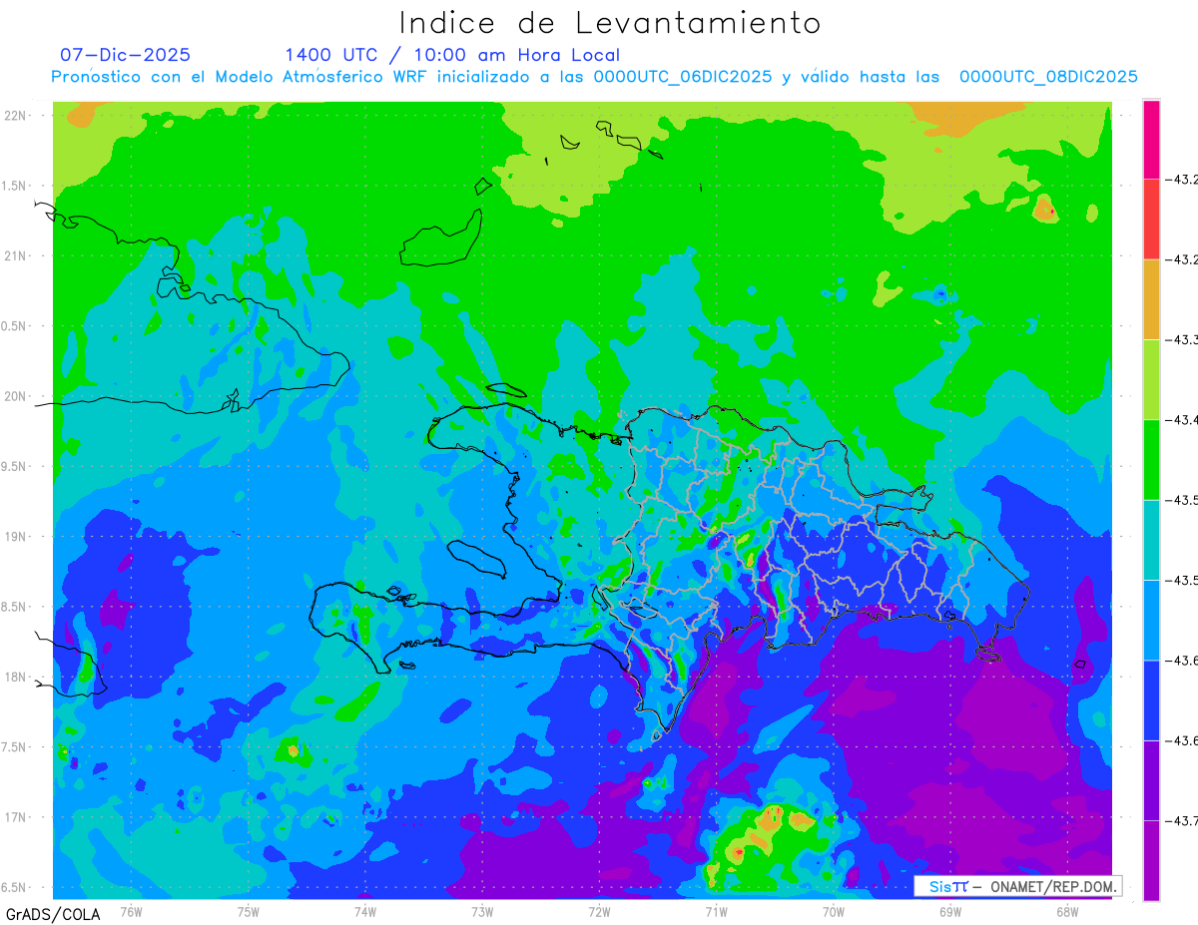This screenshot has width=1198, height=925.
Task: Click the violet swatch in the legend
Action: tap(1151, 780)
